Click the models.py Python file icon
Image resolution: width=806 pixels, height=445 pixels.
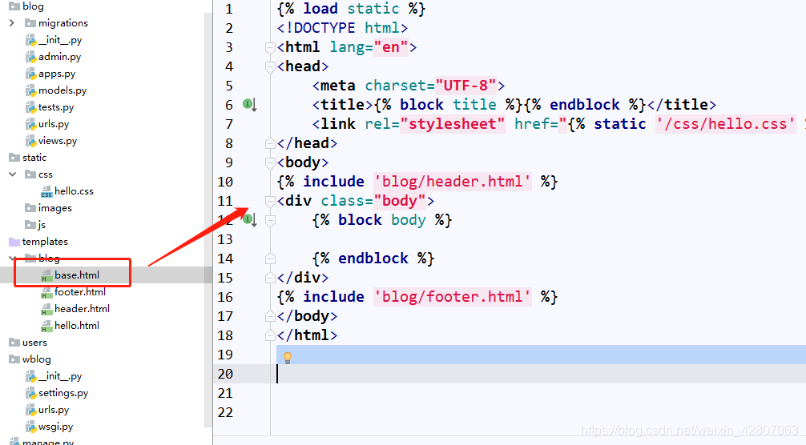click(x=30, y=91)
